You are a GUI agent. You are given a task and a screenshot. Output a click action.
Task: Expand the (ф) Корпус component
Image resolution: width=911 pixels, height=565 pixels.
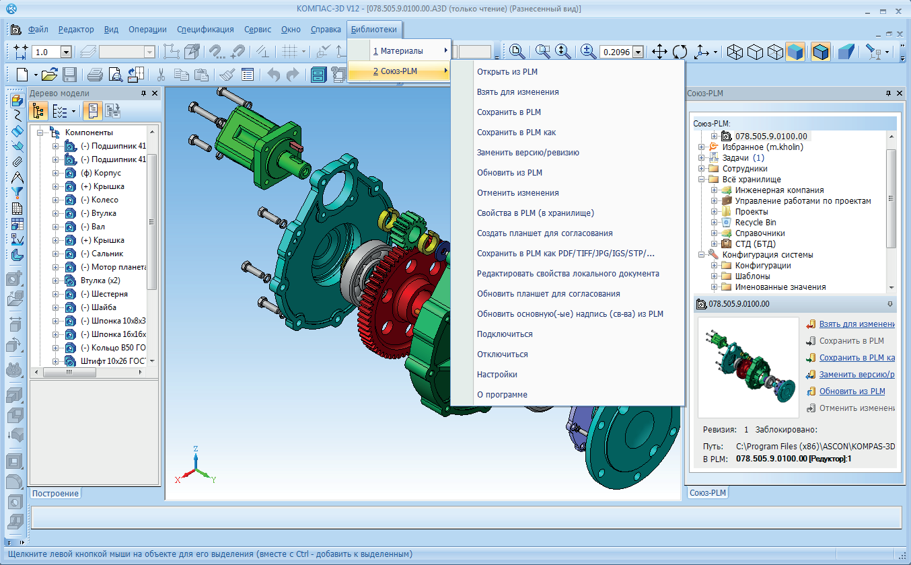click(56, 173)
